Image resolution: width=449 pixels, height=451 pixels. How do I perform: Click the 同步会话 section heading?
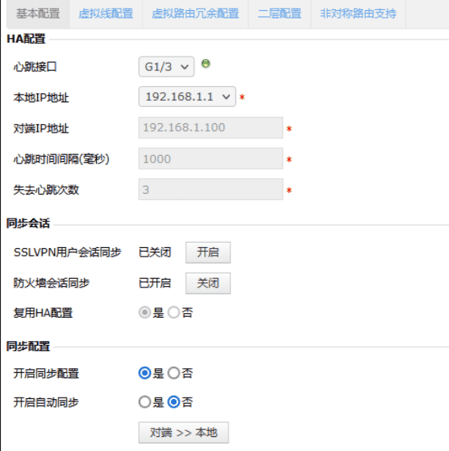(28, 223)
